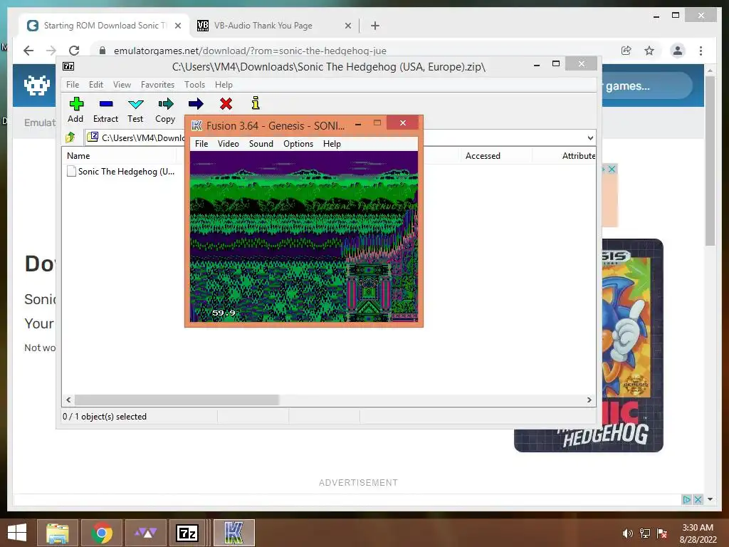Open the Favorites menu in 7-Zip

coord(157,85)
